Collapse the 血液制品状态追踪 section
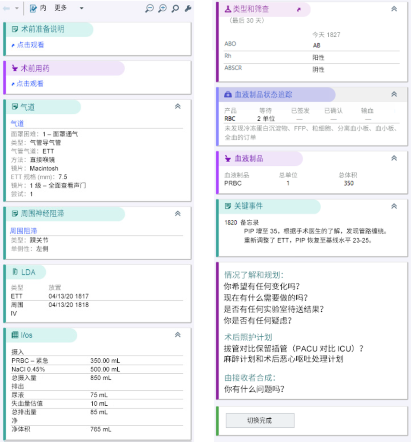Screen dimensions: 411x442 [394, 94]
